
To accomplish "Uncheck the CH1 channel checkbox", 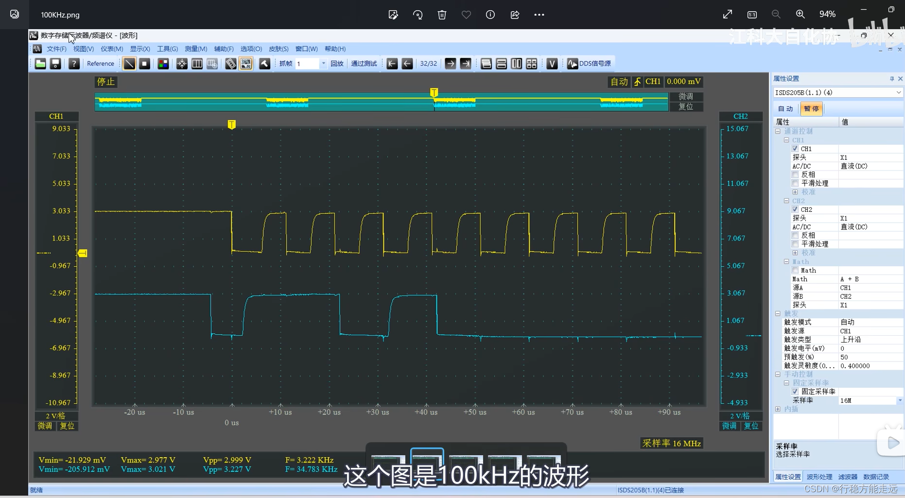I will click(795, 149).
